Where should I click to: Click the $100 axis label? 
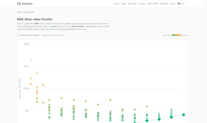pos(26,88)
